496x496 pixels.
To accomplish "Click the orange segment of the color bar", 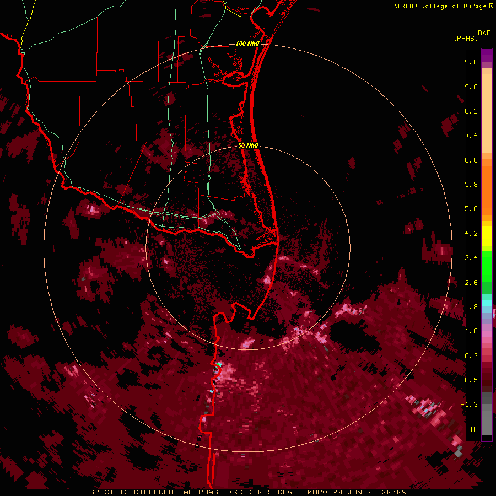I will 487,190.
